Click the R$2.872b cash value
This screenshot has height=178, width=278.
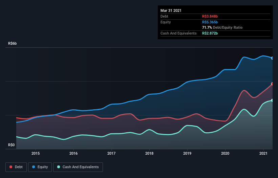click(x=210, y=33)
